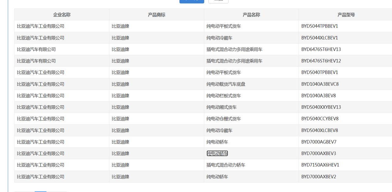Click 比亚迪汽车有限公司 in the BYD6476ST6HEV12 row
392x192 pixels.
[x=36, y=61]
